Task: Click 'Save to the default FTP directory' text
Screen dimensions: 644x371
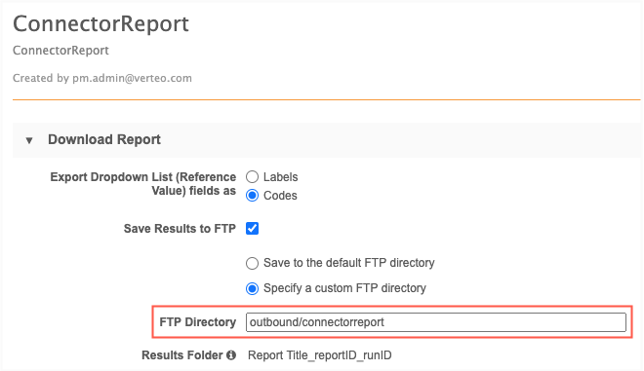Action: 349,263
